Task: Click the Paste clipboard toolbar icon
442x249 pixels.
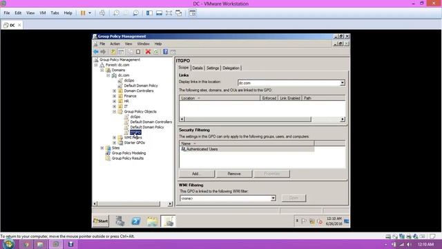Action: coord(138,52)
